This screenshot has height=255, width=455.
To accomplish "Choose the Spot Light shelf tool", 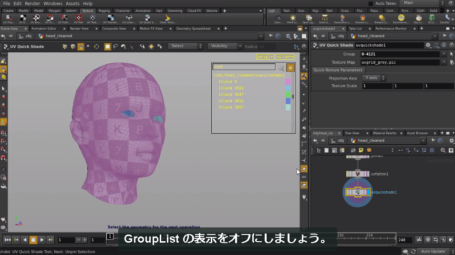I will click(309, 19).
